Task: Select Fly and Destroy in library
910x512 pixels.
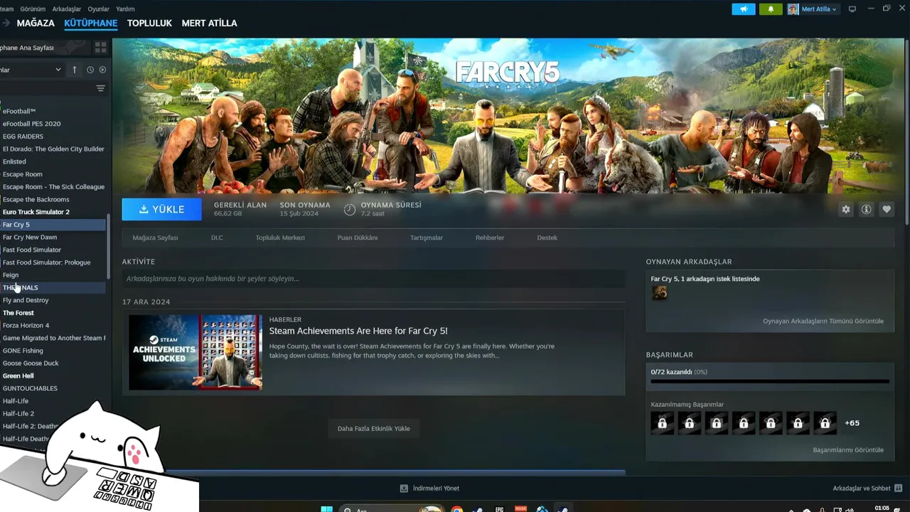Action: [x=26, y=300]
